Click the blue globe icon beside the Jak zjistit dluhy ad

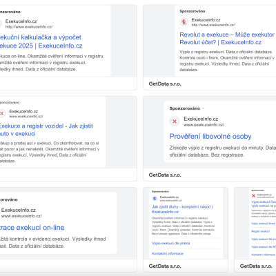[155, 198]
